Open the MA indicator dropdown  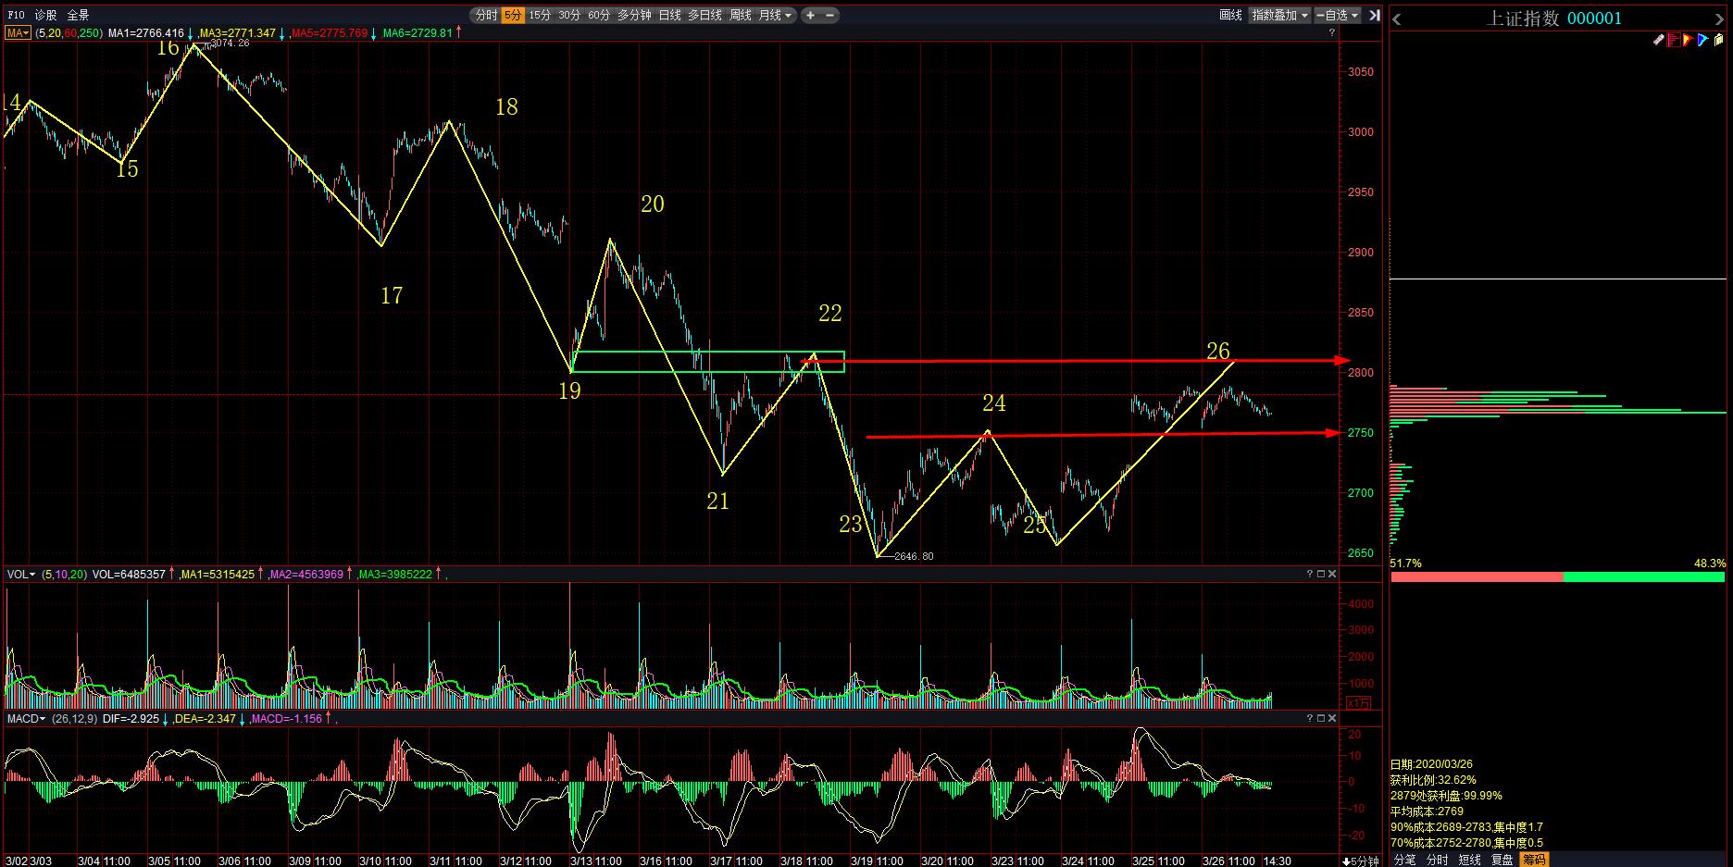pyautogui.click(x=18, y=32)
